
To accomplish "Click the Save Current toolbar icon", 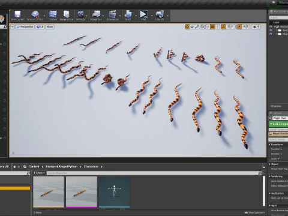I will 17,14.
